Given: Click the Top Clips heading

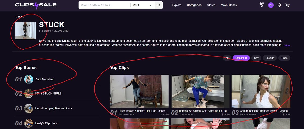Looking at the screenshot, I should (120, 68).
